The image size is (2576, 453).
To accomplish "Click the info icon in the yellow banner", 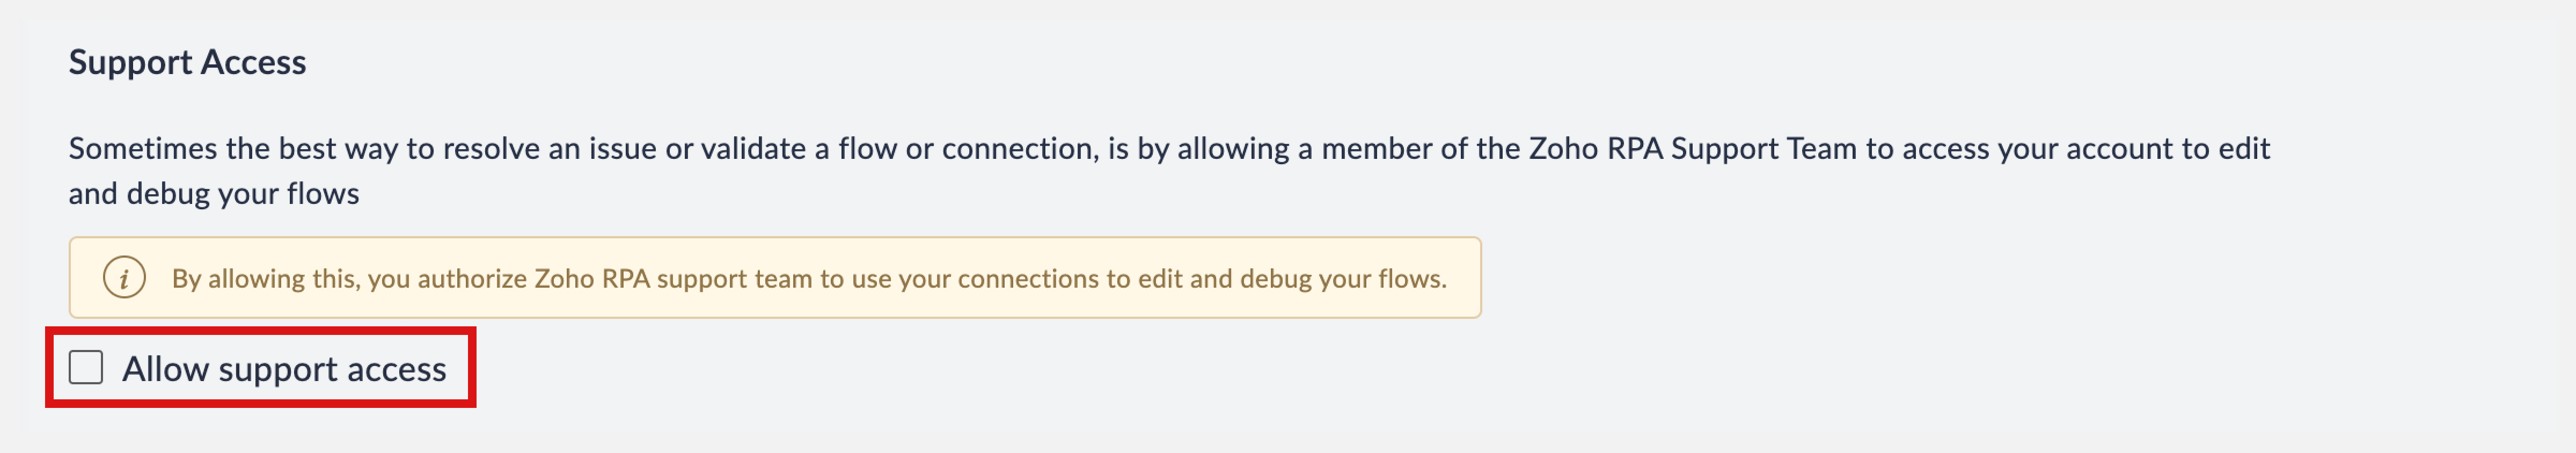I will click(124, 278).
